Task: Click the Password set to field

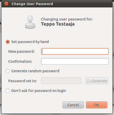Action: [62, 81]
